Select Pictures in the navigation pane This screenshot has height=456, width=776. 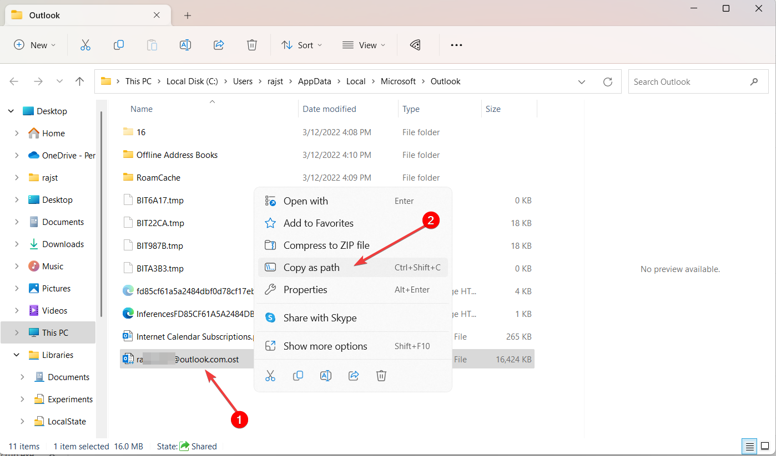pyautogui.click(x=56, y=288)
